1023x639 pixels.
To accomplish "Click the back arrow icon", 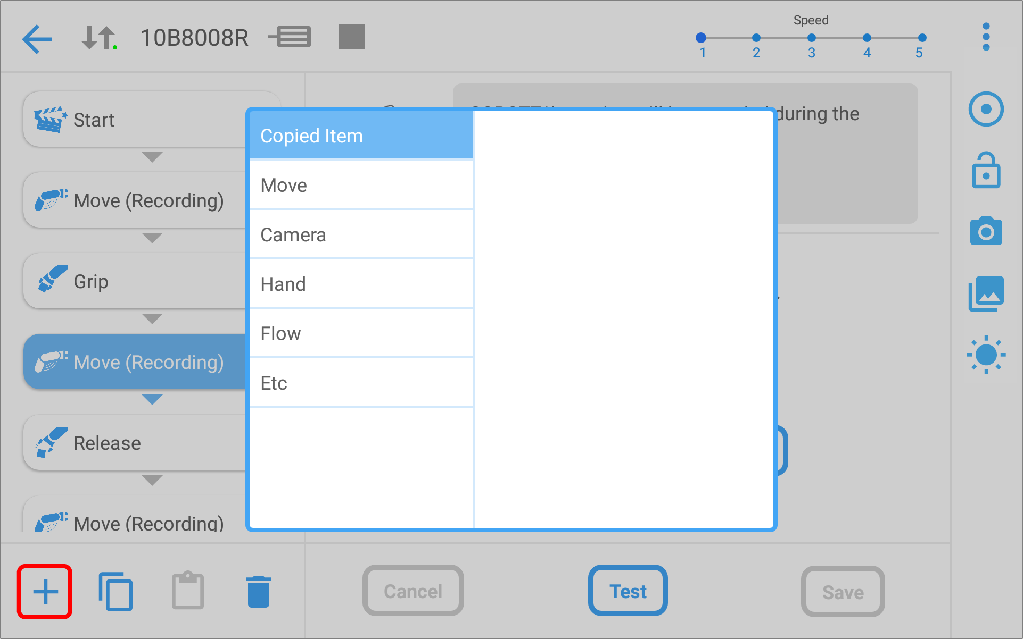I will [x=37, y=39].
